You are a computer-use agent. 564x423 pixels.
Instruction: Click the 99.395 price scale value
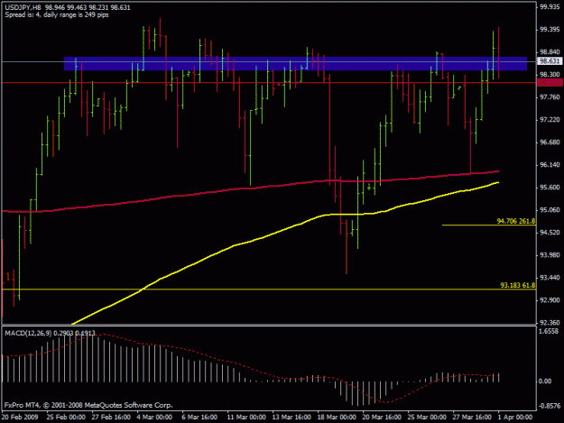[550, 30]
